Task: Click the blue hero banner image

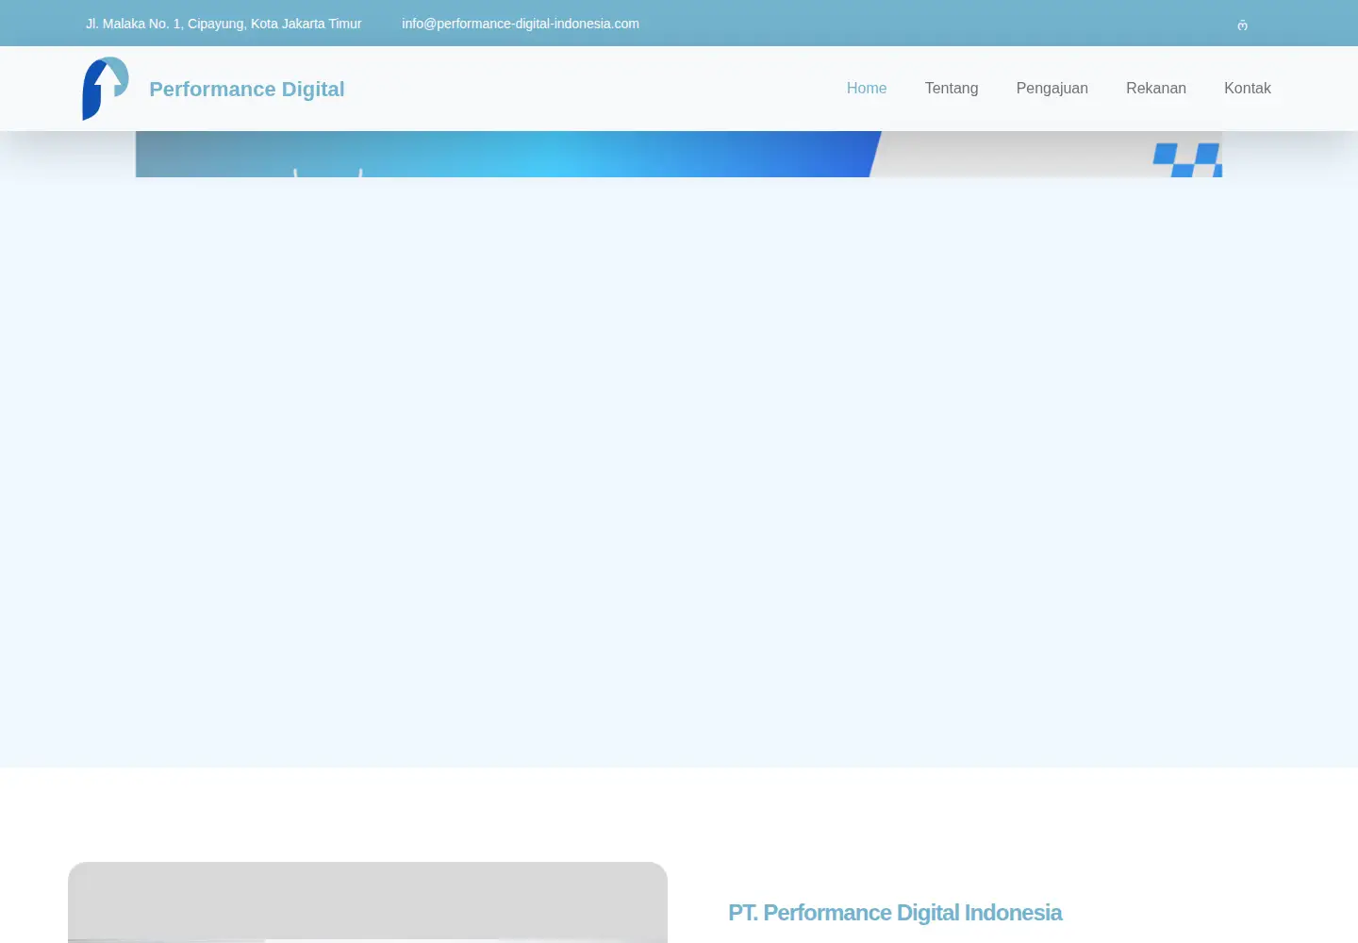Action: pos(679,154)
